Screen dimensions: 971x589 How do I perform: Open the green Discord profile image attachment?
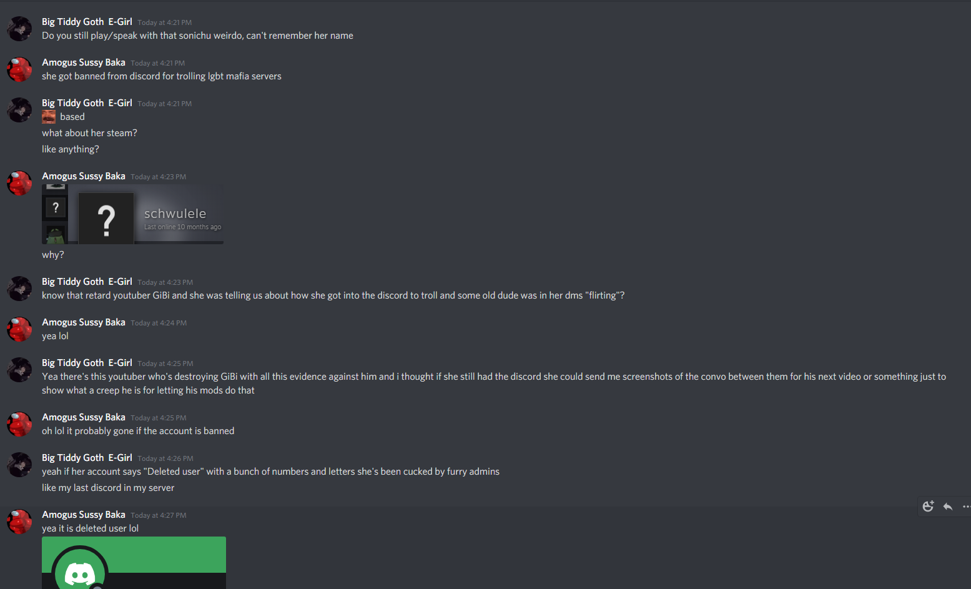click(134, 563)
